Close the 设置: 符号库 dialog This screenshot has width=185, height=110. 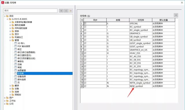pos(182,3)
